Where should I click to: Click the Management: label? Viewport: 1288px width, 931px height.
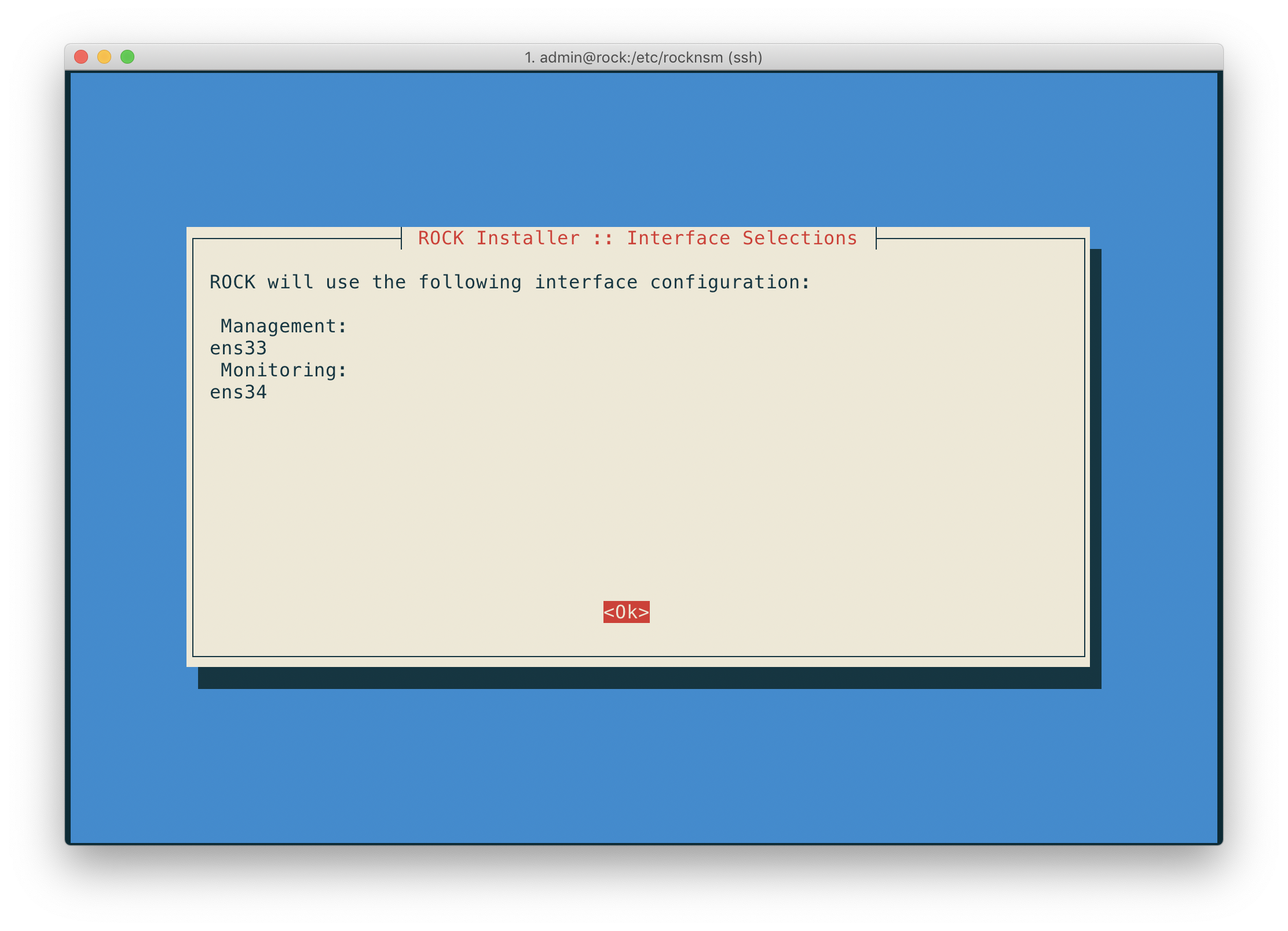point(284,326)
